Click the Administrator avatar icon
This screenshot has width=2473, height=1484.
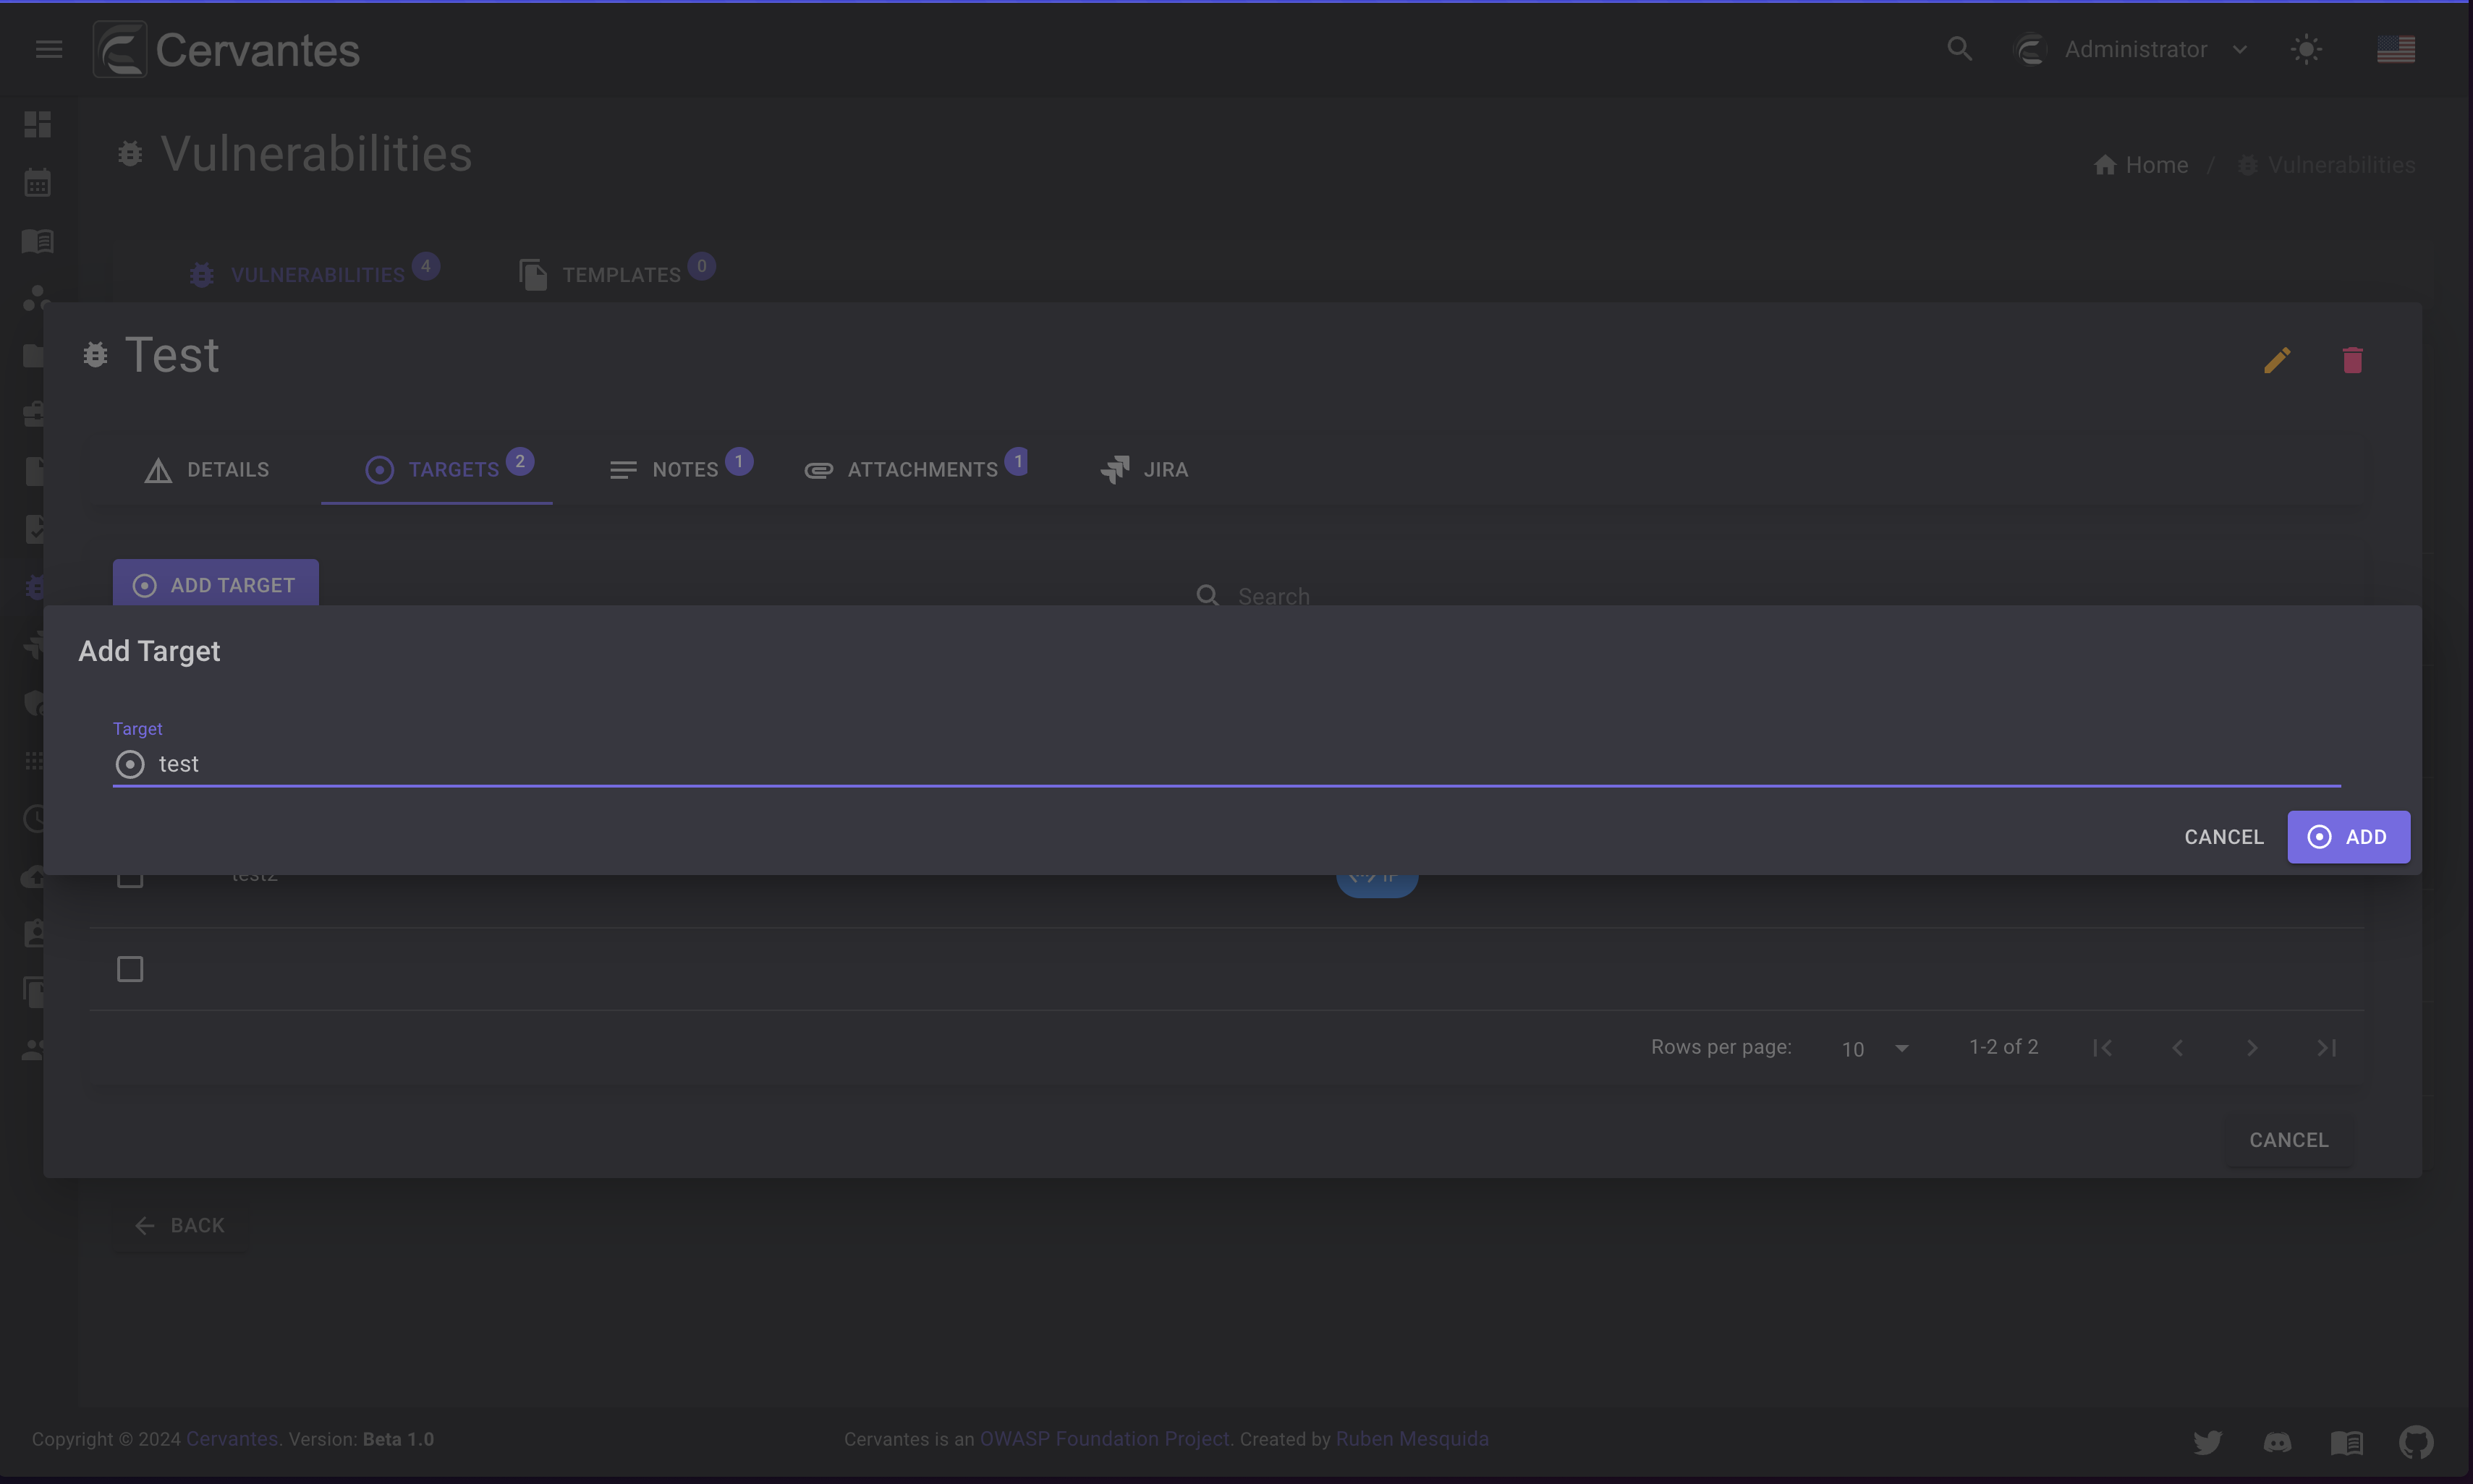click(2029, 49)
